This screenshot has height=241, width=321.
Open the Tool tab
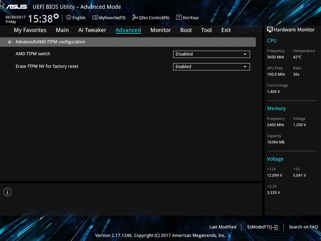pyautogui.click(x=206, y=30)
